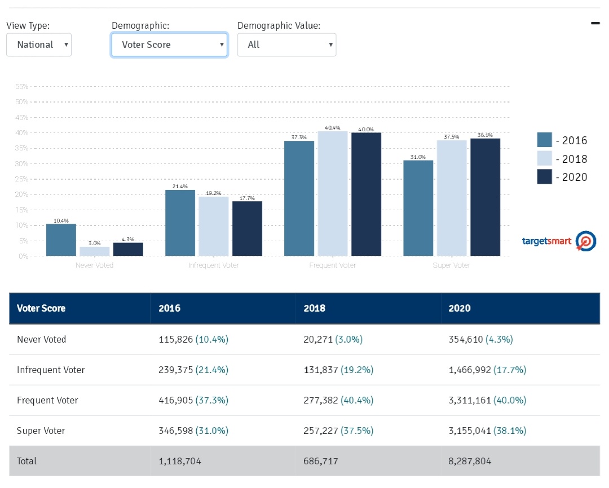The height and width of the screenshot is (488, 609).
Task: Click the 2020 Infrequent Voter bar (17.7%)
Action: pos(247,229)
